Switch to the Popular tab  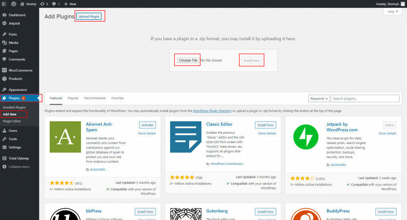(x=73, y=98)
